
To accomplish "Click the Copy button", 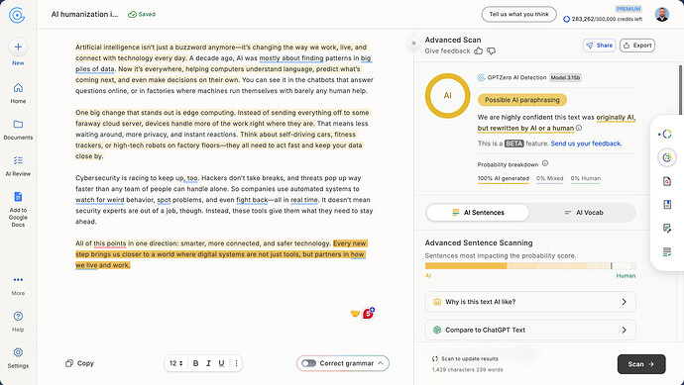I will (x=79, y=363).
